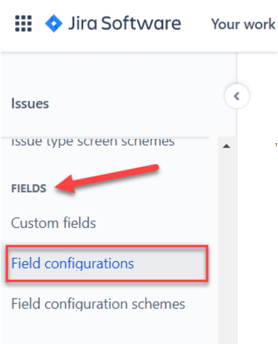
Task: Click the Issues sidebar heading
Action: coord(30,103)
